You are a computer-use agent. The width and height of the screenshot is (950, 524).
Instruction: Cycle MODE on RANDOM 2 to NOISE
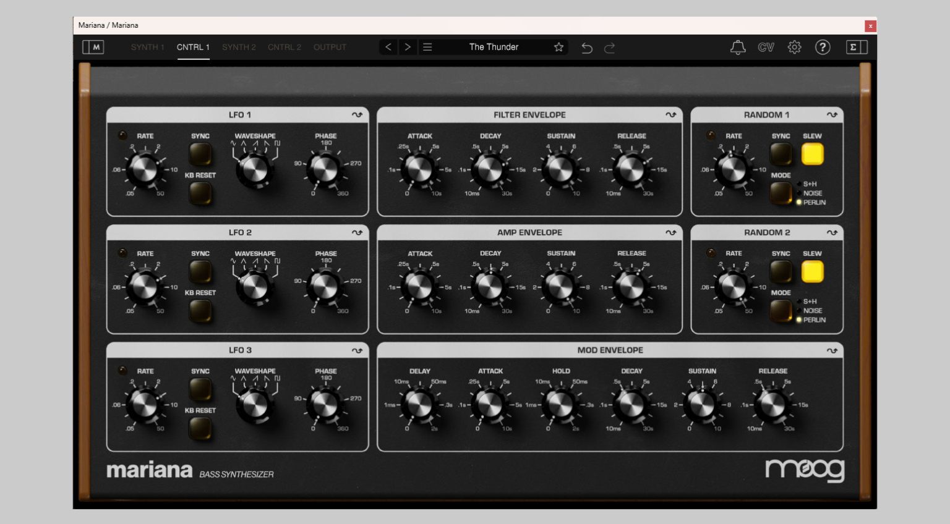tap(780, 311)
